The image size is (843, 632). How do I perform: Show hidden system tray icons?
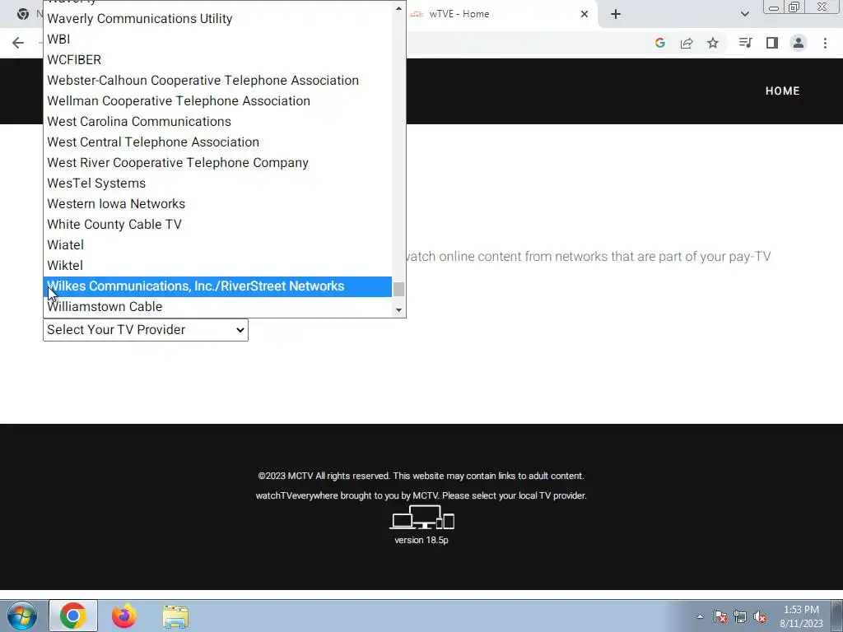coord(700,616)
